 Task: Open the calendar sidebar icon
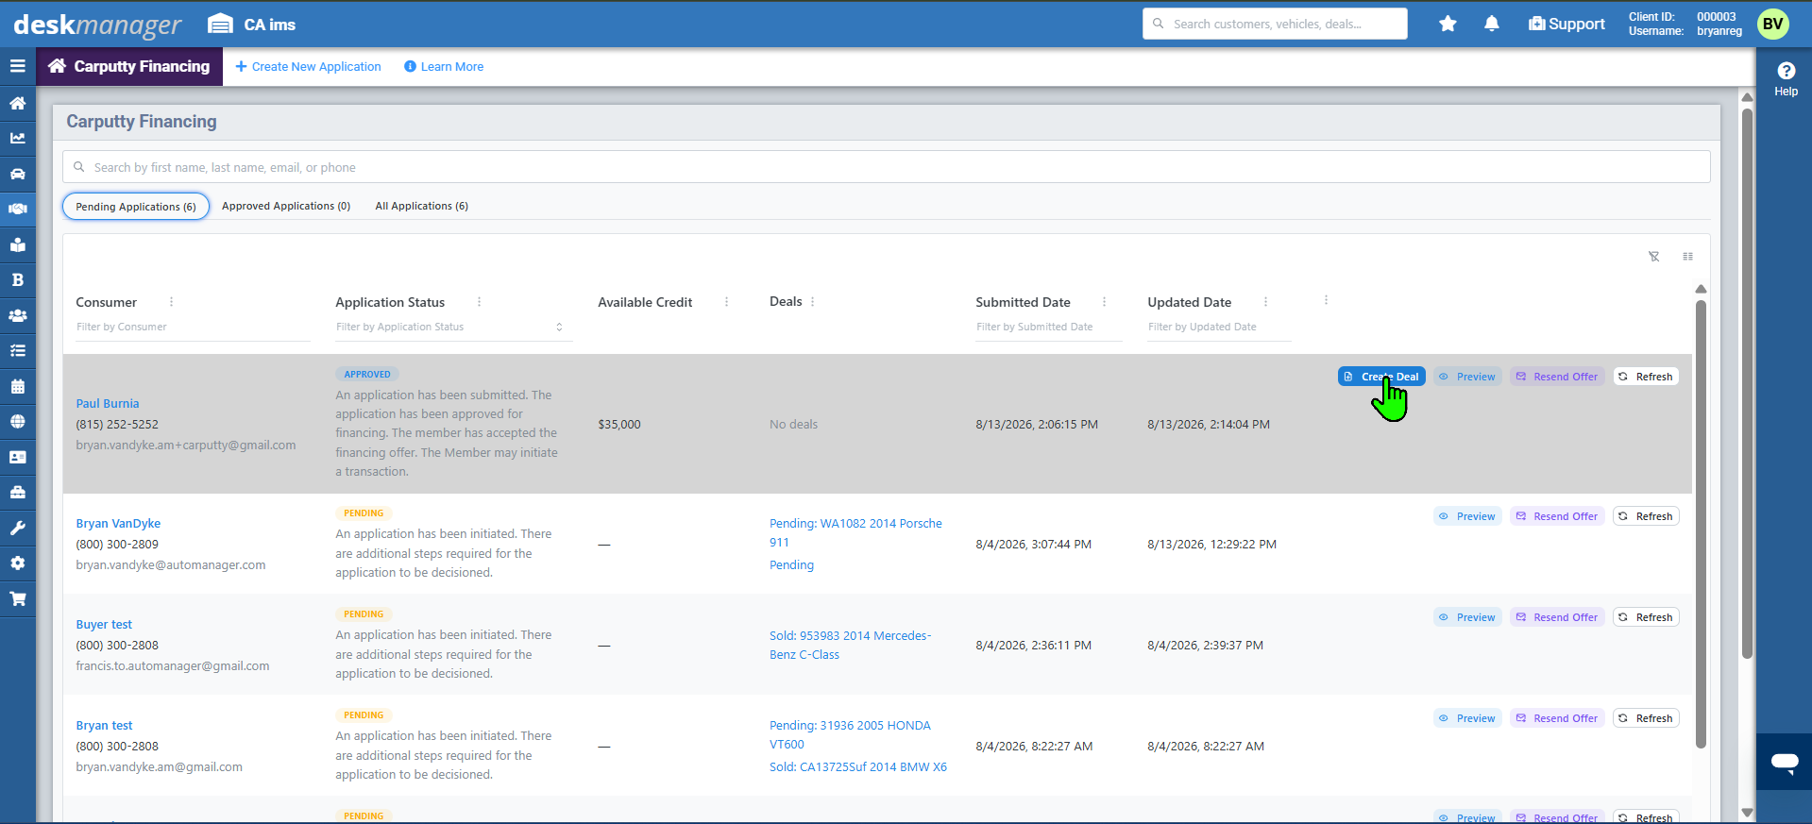(17, 386)
